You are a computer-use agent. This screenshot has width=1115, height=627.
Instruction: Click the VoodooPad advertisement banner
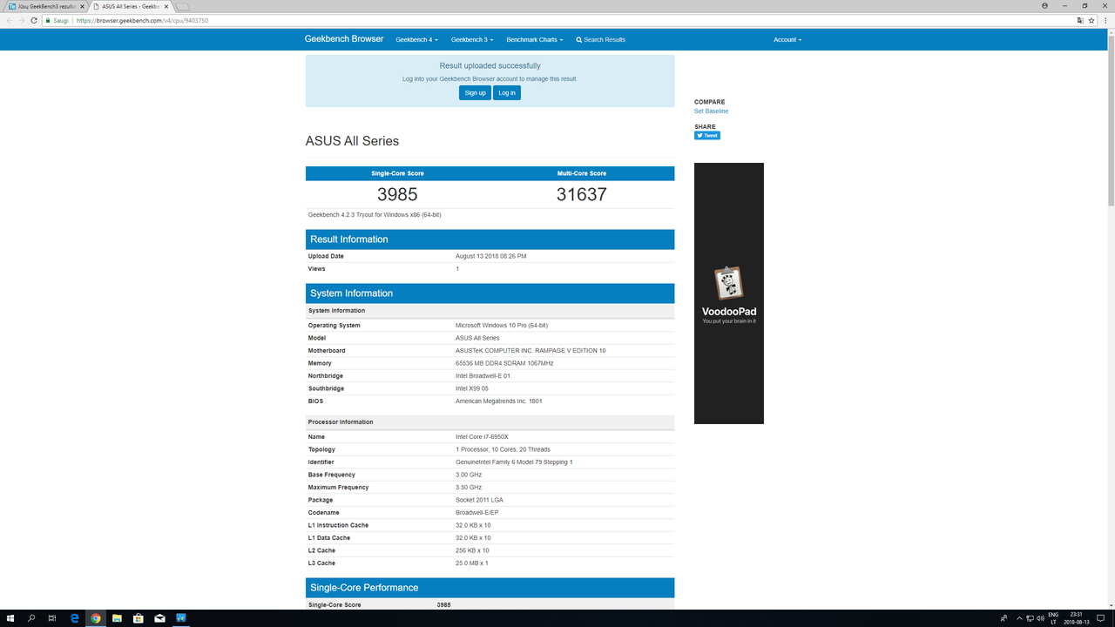729,293
